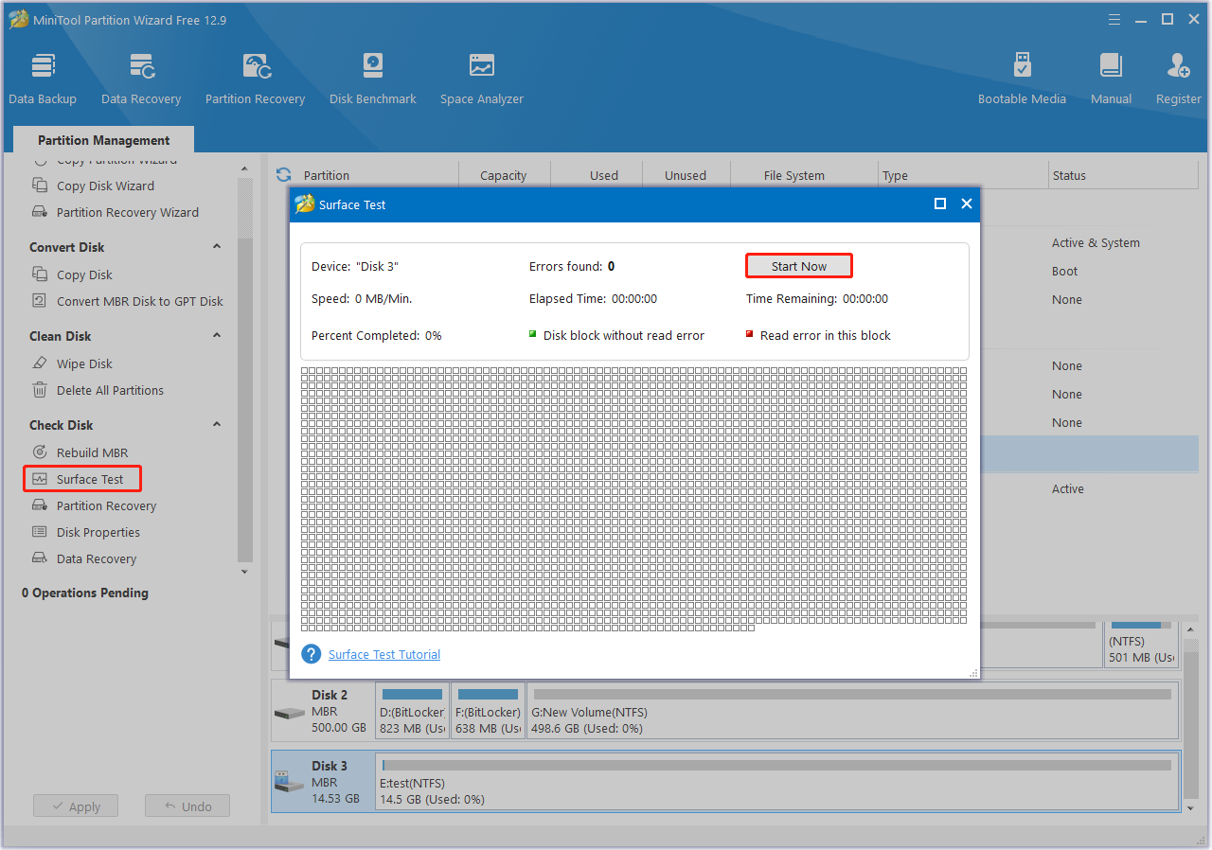
Task: Click the Undo button
Action: 187,806
